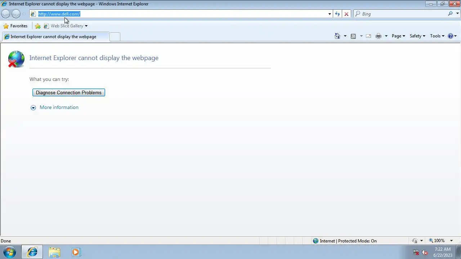This screenshot has width=461, height=259.
Task: Click the 100% zoom level button
Action: click(437, 241)
